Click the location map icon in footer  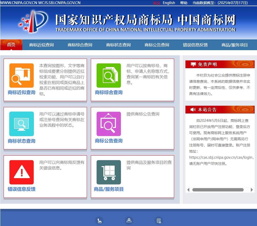pyautogui.click(x=129, y=220)
